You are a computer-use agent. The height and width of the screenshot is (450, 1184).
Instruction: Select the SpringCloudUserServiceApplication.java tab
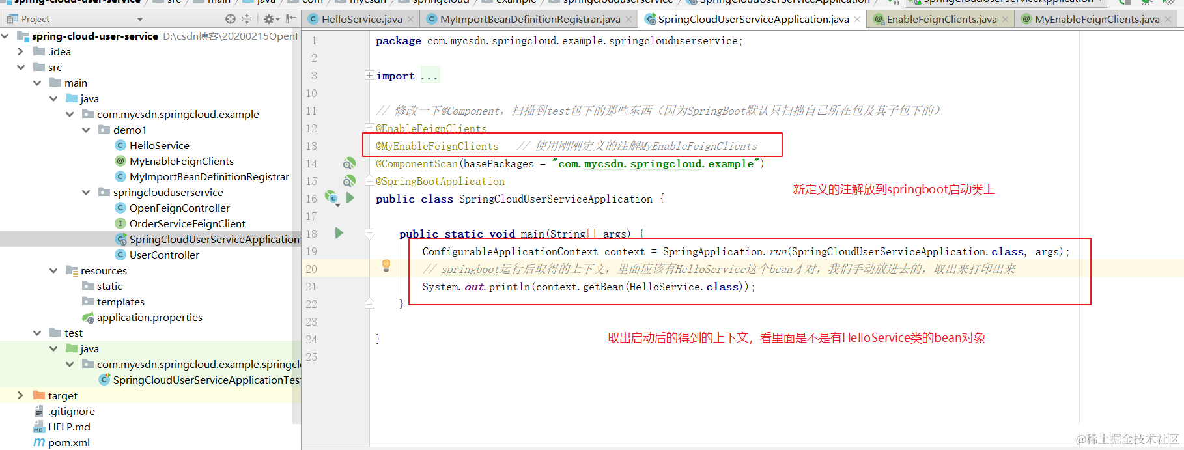click(753, 20)
